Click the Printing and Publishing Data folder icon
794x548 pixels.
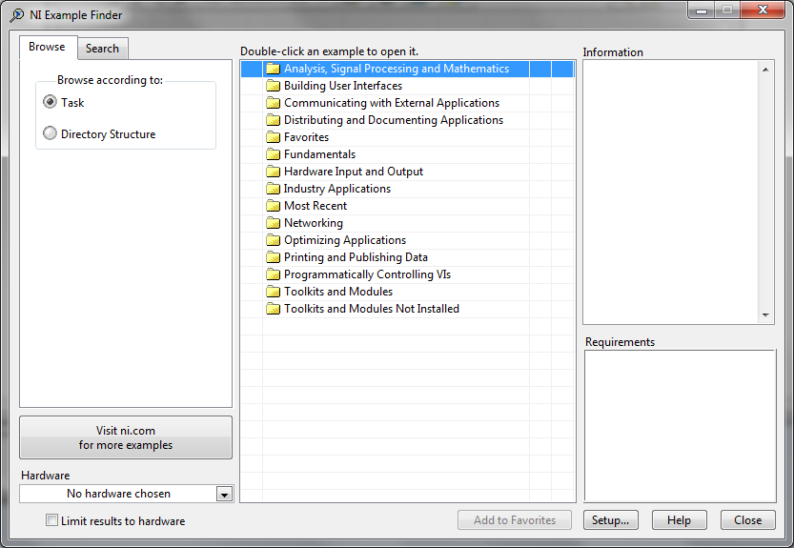tap(273, 257)
